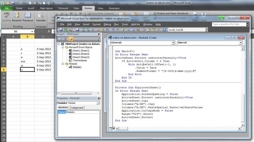Open the VBA Run menu
The width and height of the screenshot is (254, 142).
click(116, 24)
